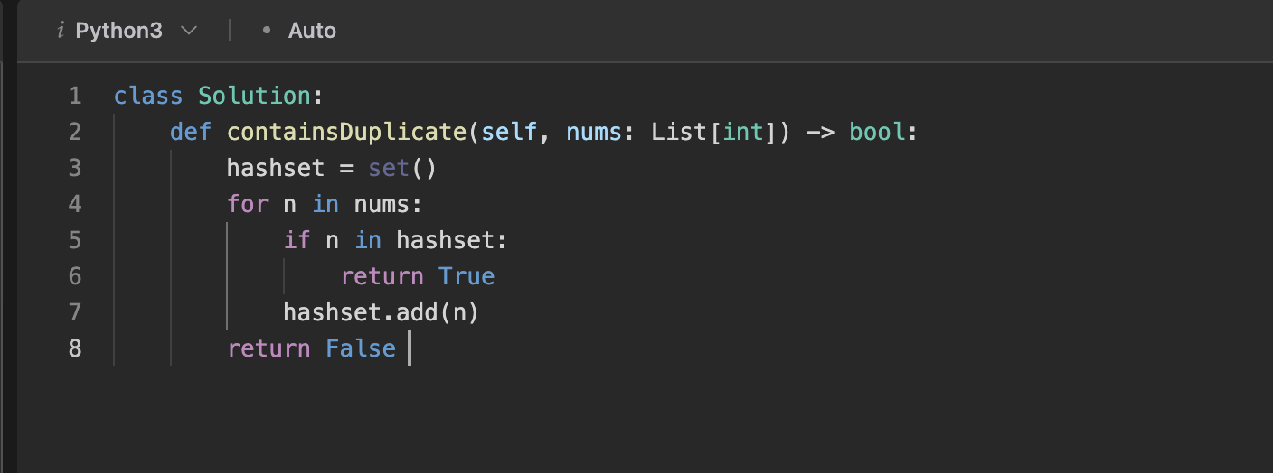
Task: Click line number 1 in the gutter
Action: 74,96
